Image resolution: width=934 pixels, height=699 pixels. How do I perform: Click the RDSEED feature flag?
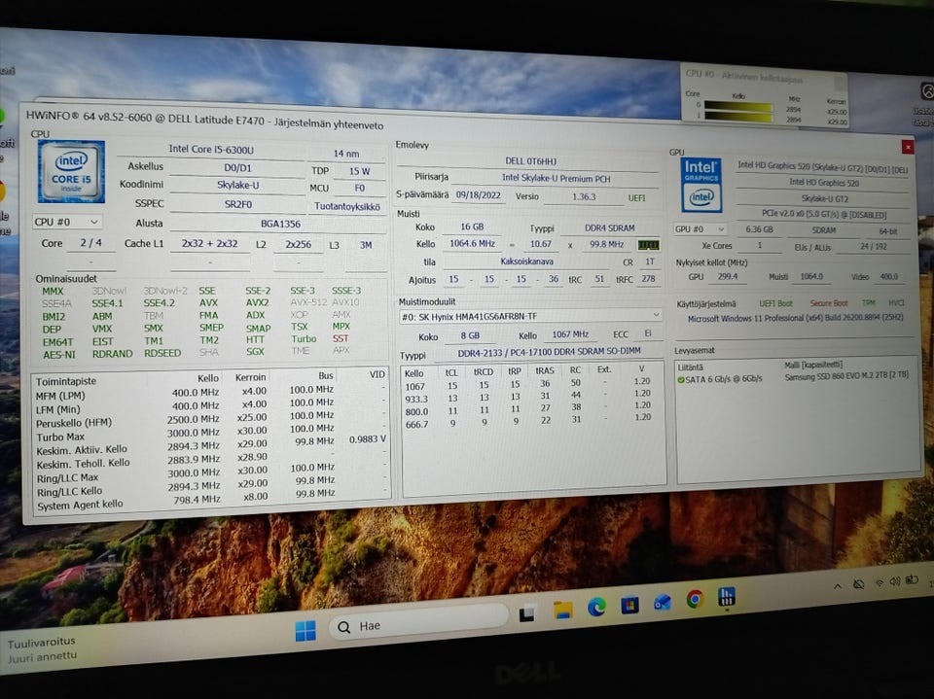point(162,353)
